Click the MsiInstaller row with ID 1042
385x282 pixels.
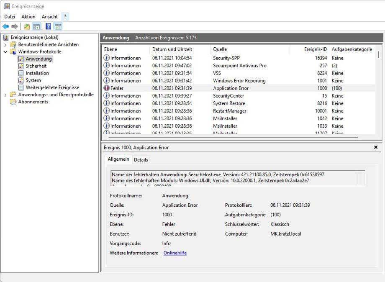point(238,118)
